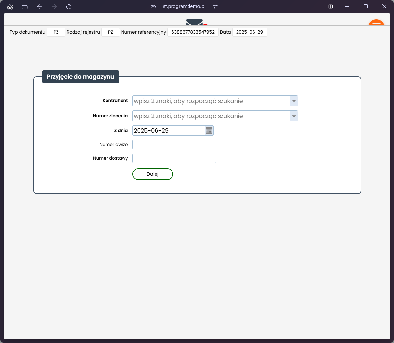394x343 pixels.
Task: Open the calendar picker for Z dnia
Action: (209, 131)
